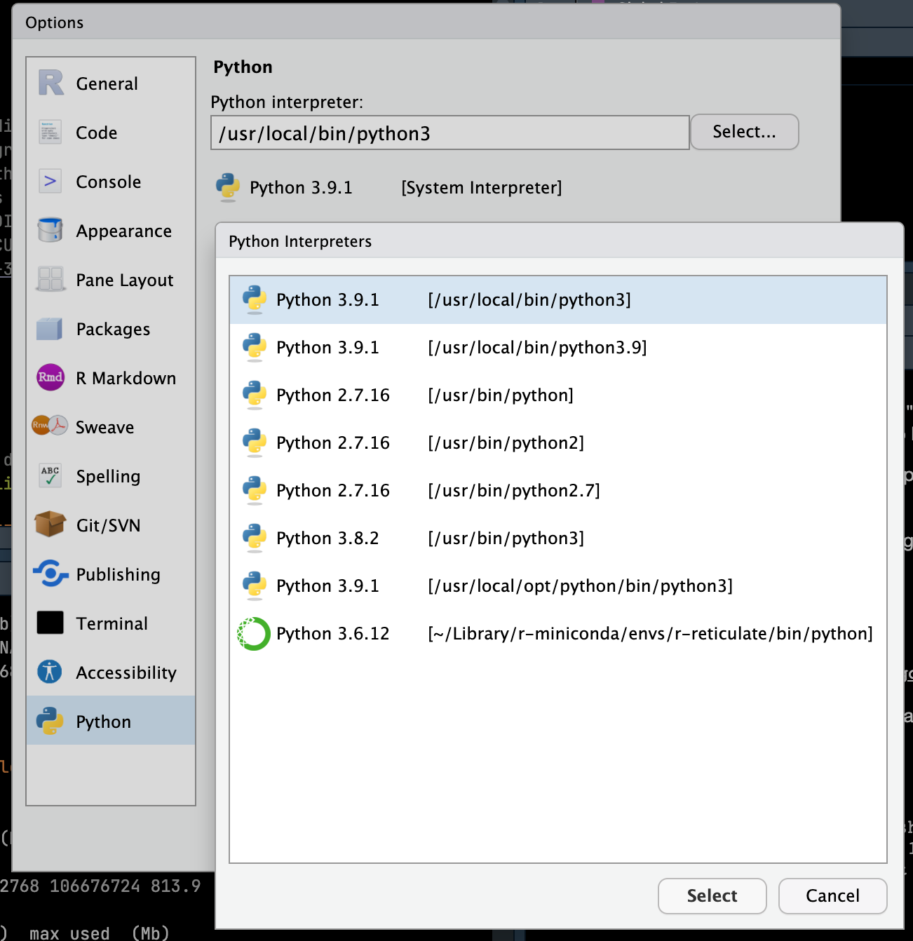
Task: Click the conda icon beside Python 3.6.12
Action: click(x=253, y=633)
